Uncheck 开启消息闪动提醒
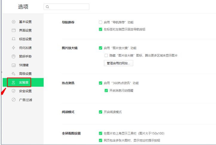216x145 pixels. (106, 90)
